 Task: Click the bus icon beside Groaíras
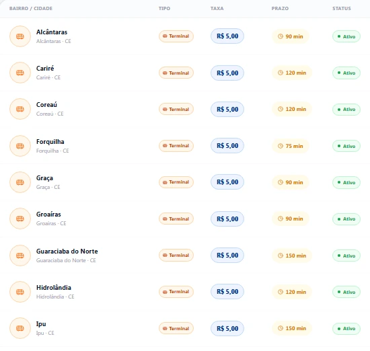pos(20,219)
